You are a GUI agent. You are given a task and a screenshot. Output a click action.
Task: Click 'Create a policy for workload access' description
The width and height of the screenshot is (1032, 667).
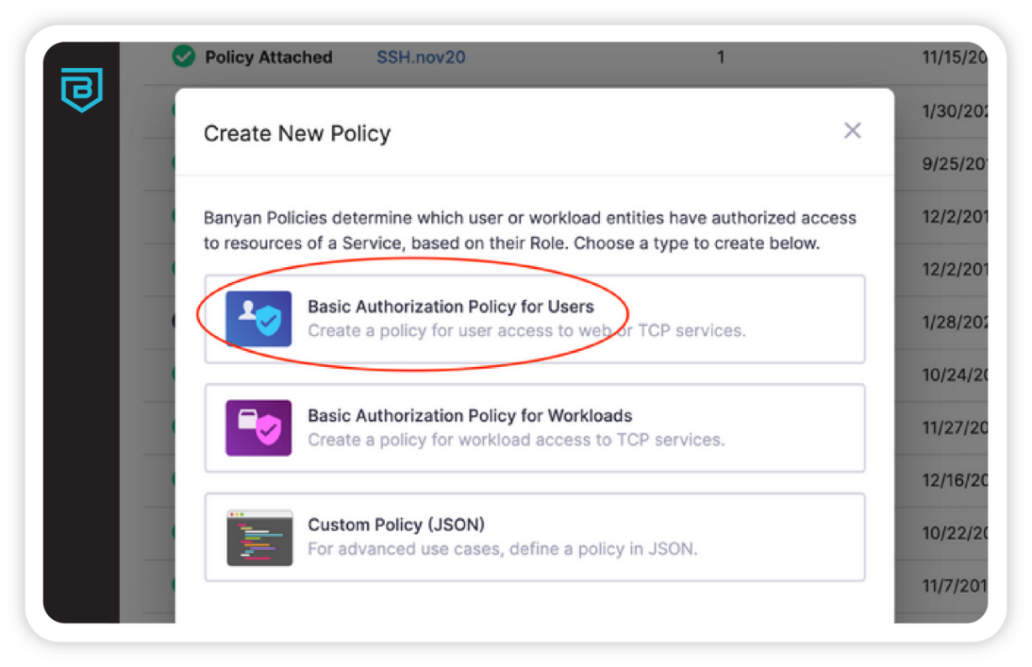point(516,440)
